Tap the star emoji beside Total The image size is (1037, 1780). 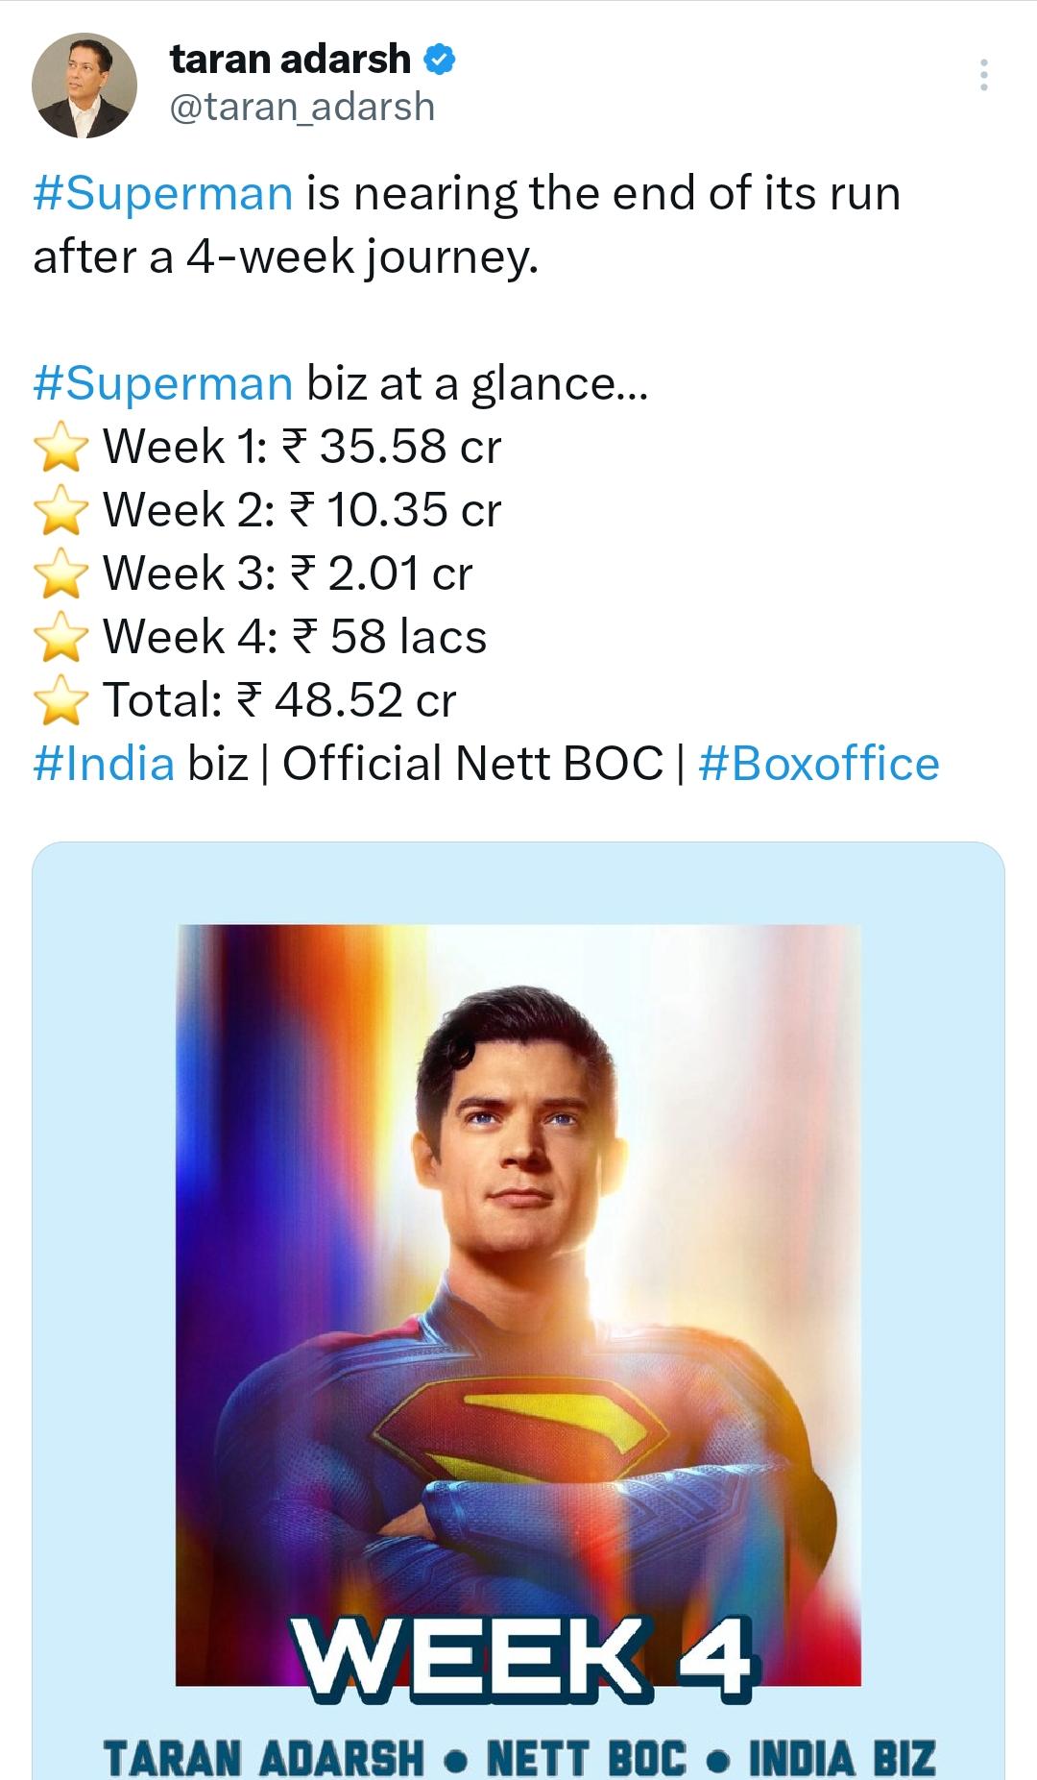click(61, 700)
